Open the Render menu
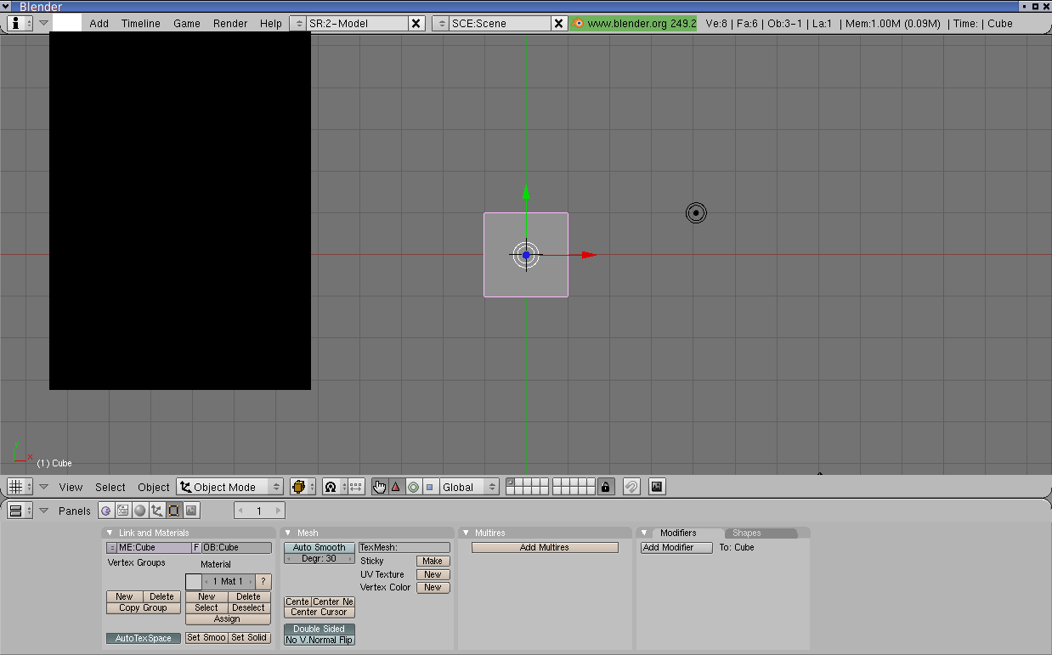 [x=230, y=23]
